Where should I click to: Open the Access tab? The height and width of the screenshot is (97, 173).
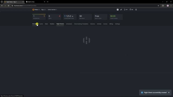tap(105, 24)
